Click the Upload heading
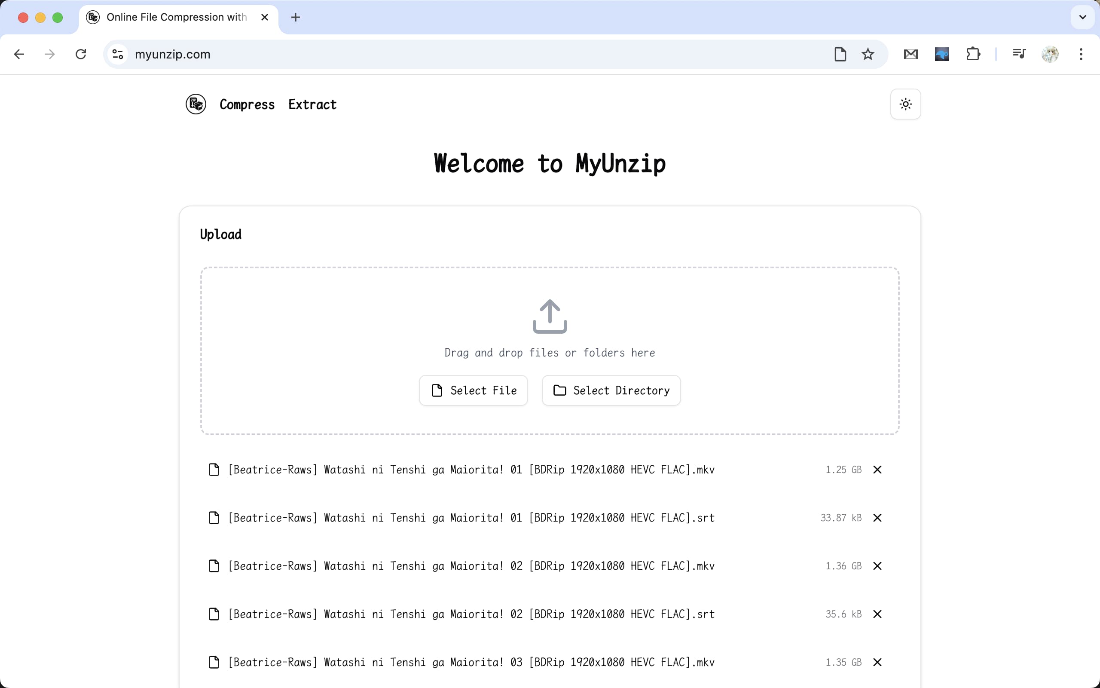Viewport: 1100px width, 688px height. 221,234
